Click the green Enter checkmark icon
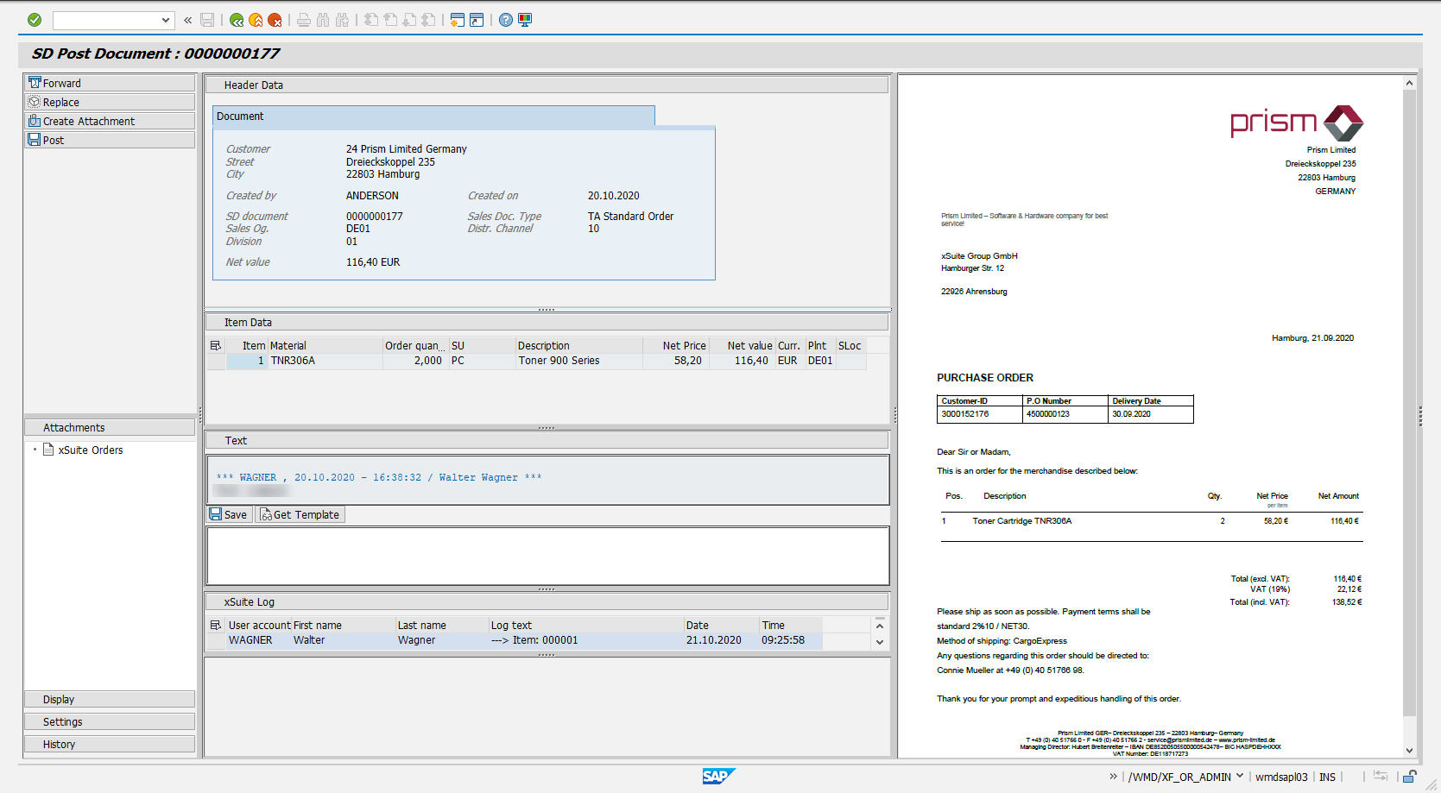1441x793 pixels. (35, 20)
